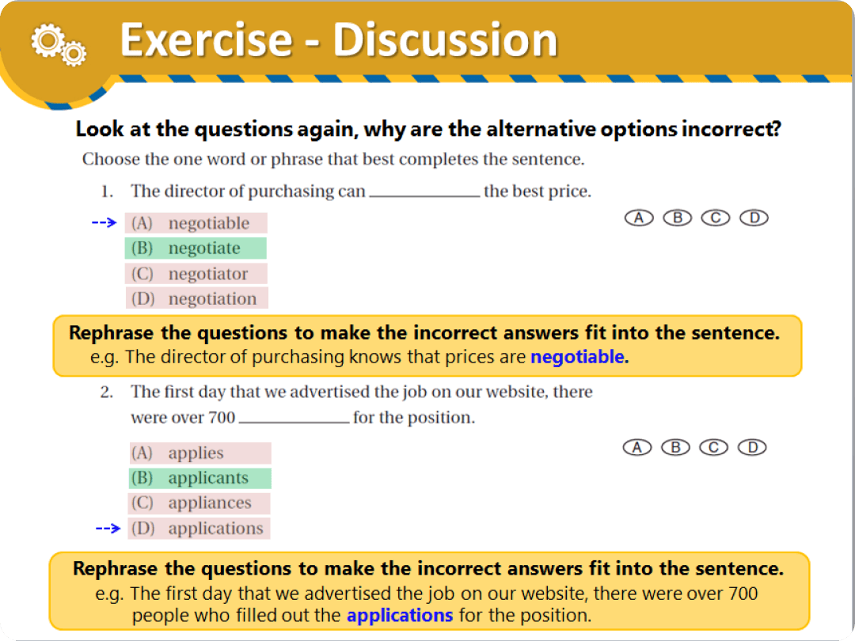
Task: Pick option (D) negotiation
Action: (x=197, y=298)
